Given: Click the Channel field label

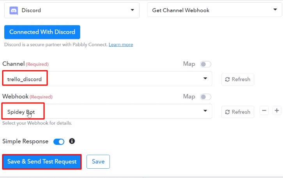Looking at the screenshot, I should [x=13, y=64].
